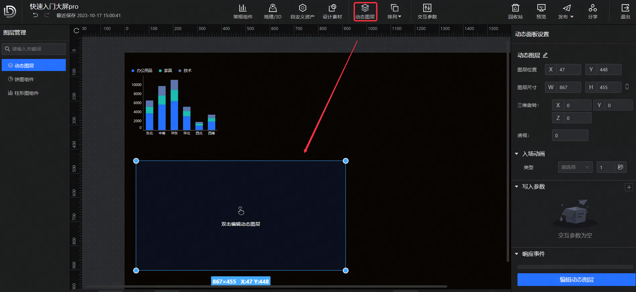
Task: Edit animation duration seconds field
Action: tap(606, 167)
